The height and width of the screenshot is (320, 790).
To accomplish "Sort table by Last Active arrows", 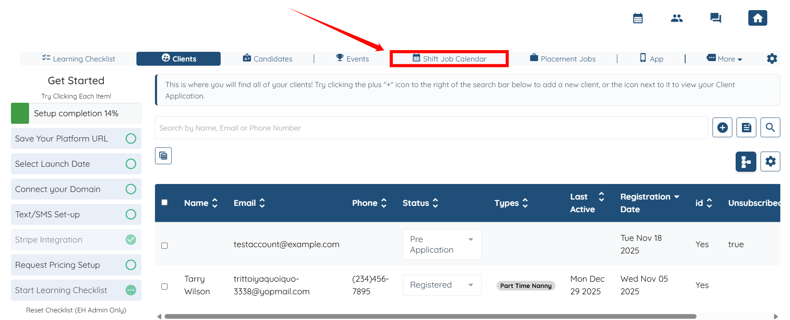I will pyautogui.click(x=601, y=197).
